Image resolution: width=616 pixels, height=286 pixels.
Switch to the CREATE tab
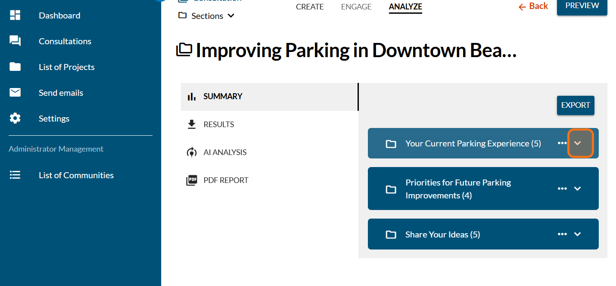pyautogui.click(x=310, y=7)
